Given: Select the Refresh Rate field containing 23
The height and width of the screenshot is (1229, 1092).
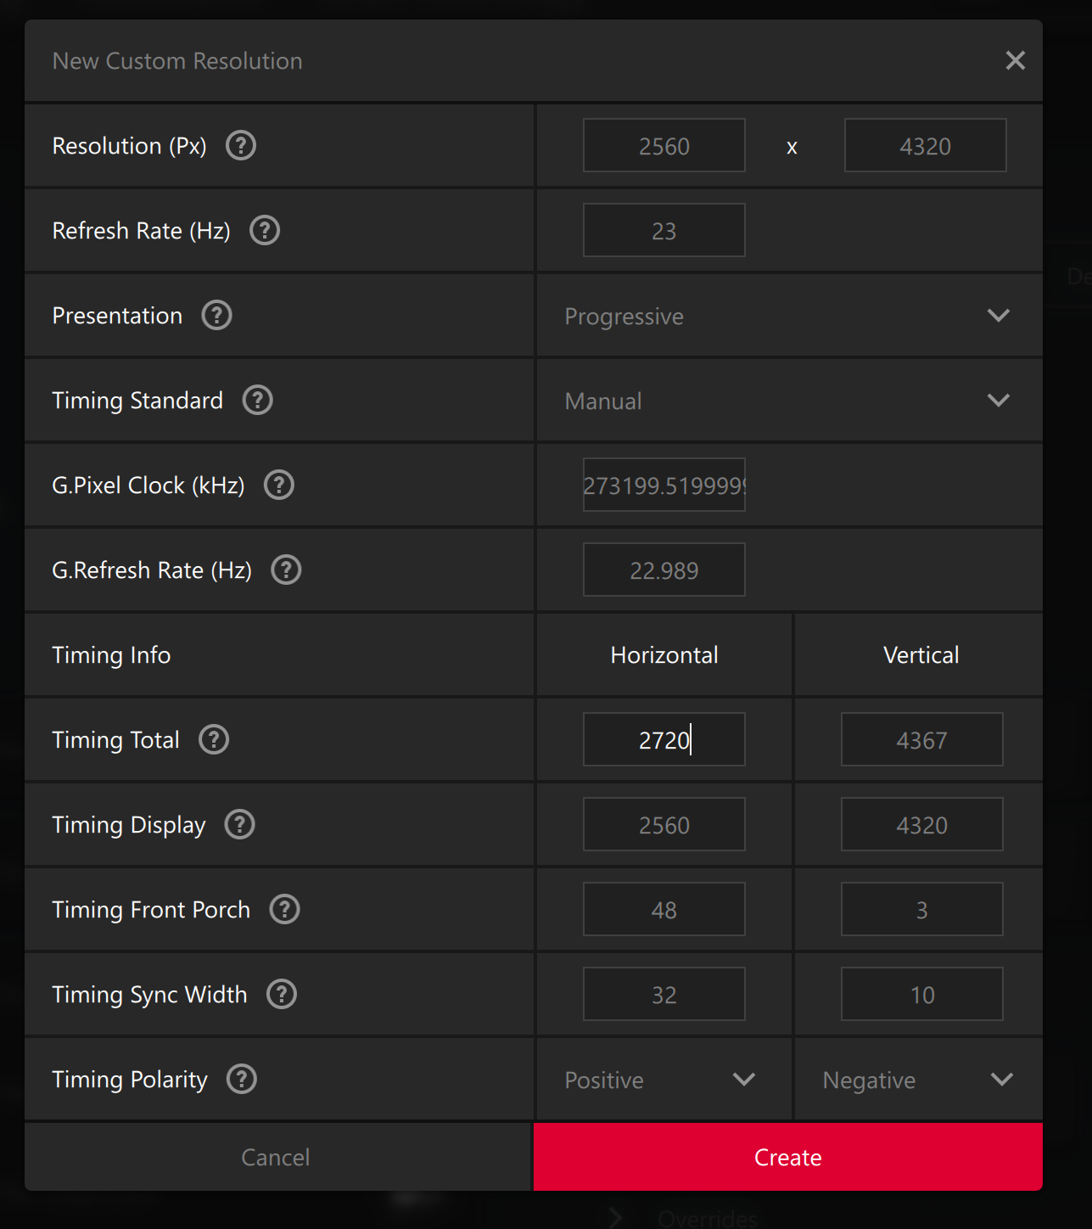Looking at the screenshot, I should 664,231.
